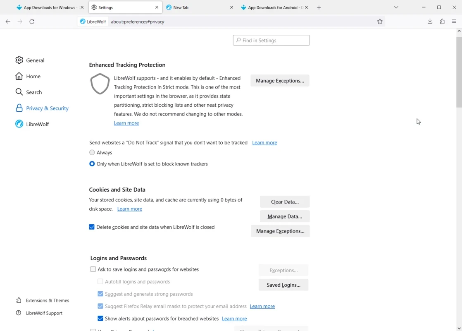Open Learn more link for Cookies and Site Data
The height and width of the screenshot is (331, 462).
coord(130,209)
